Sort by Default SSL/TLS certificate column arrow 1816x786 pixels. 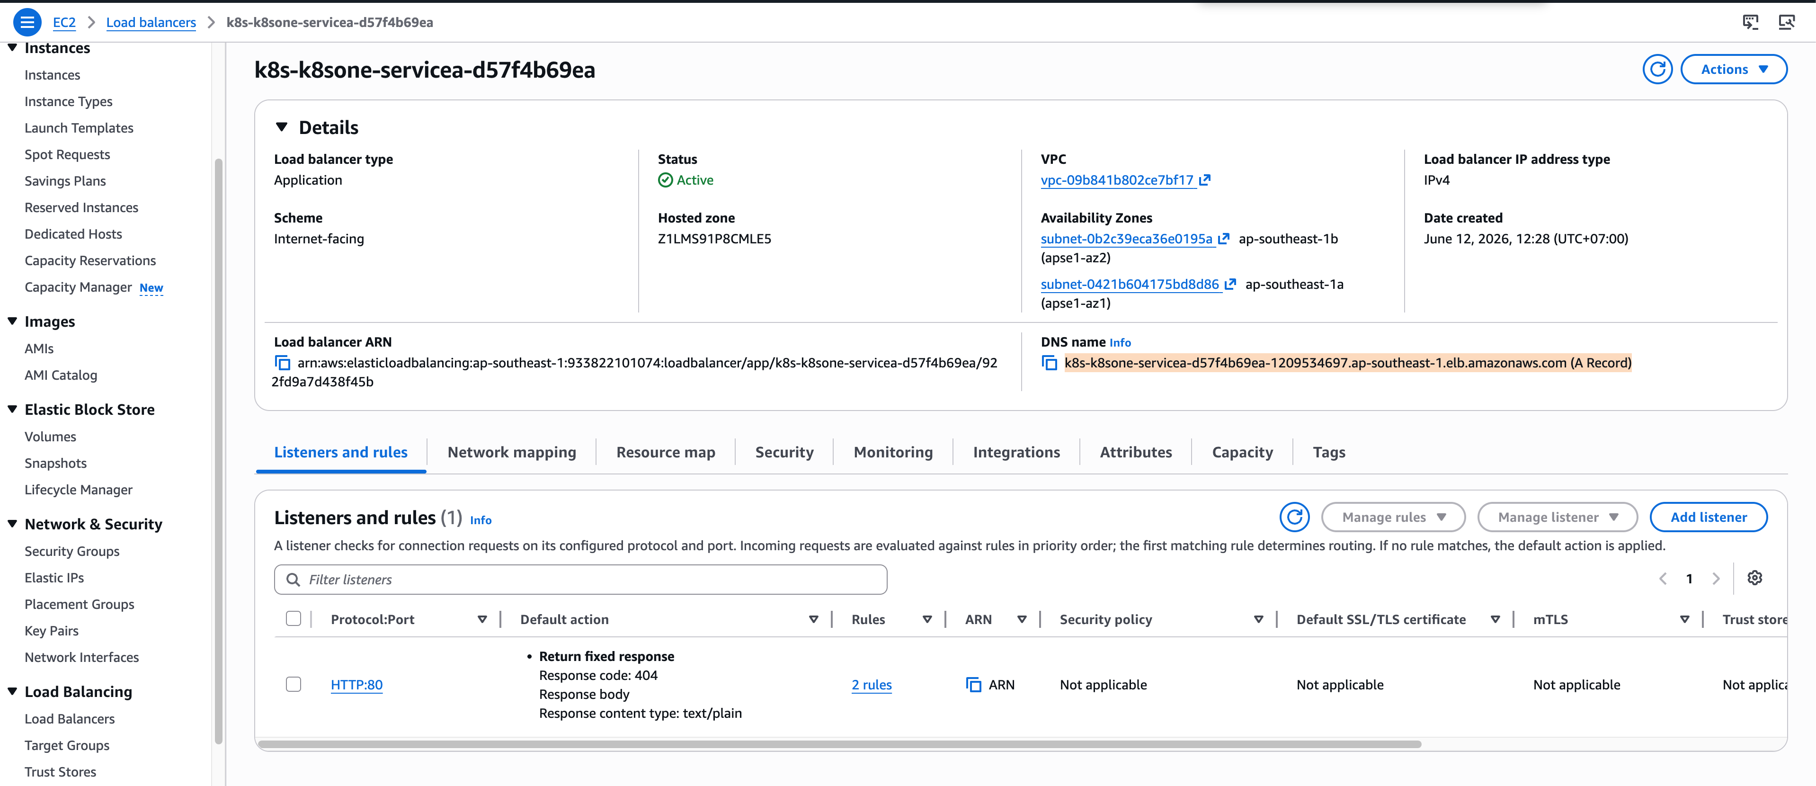(x=1495, y=620)
